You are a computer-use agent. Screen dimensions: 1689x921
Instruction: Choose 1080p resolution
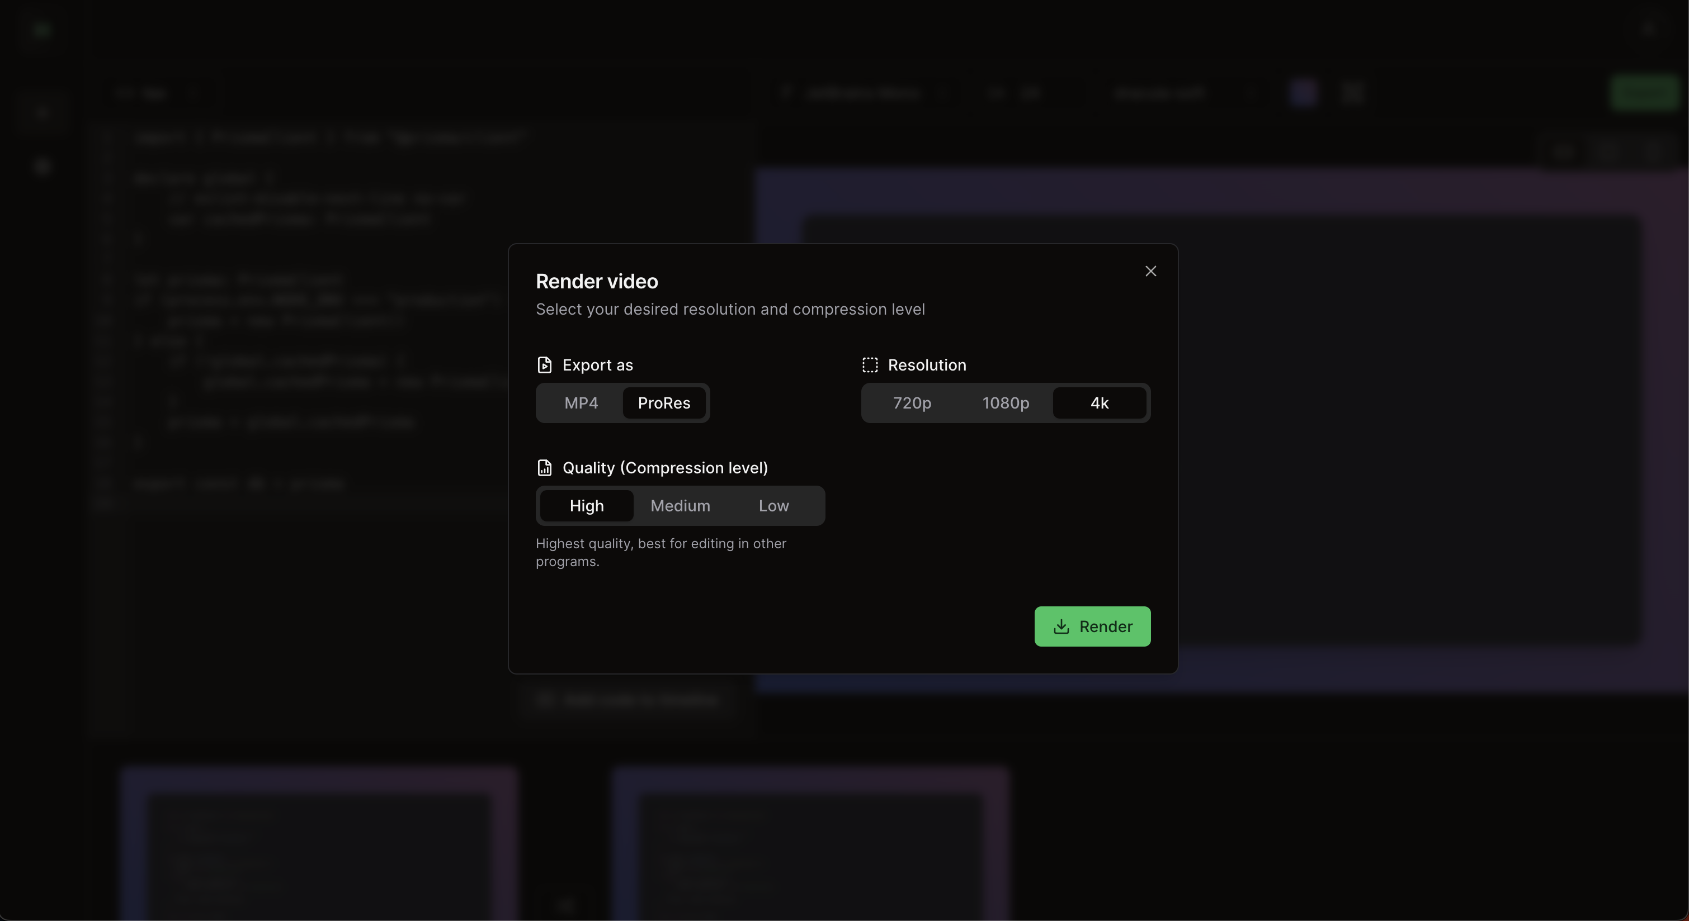(1005, 403)
